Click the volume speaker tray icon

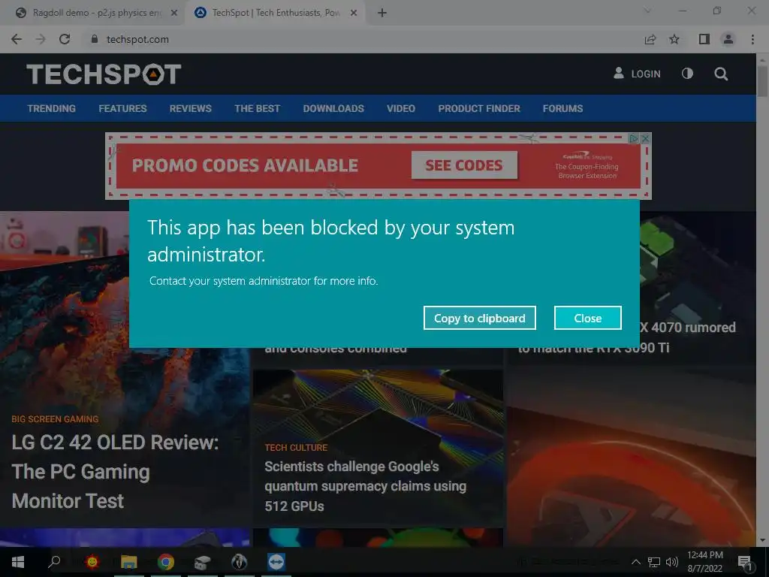(671, 562)
